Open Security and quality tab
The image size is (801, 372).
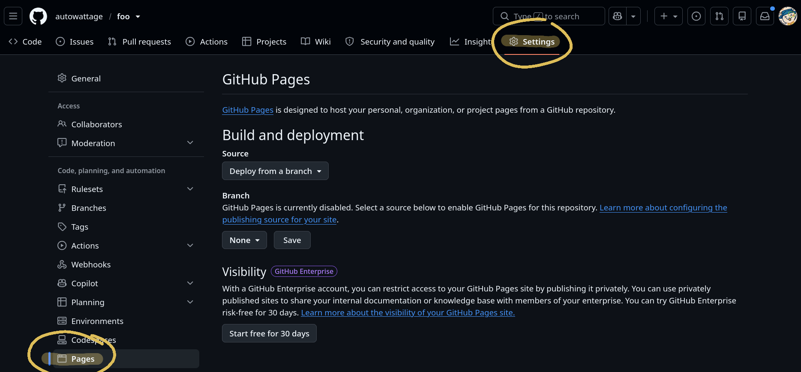tap(390, 42)
